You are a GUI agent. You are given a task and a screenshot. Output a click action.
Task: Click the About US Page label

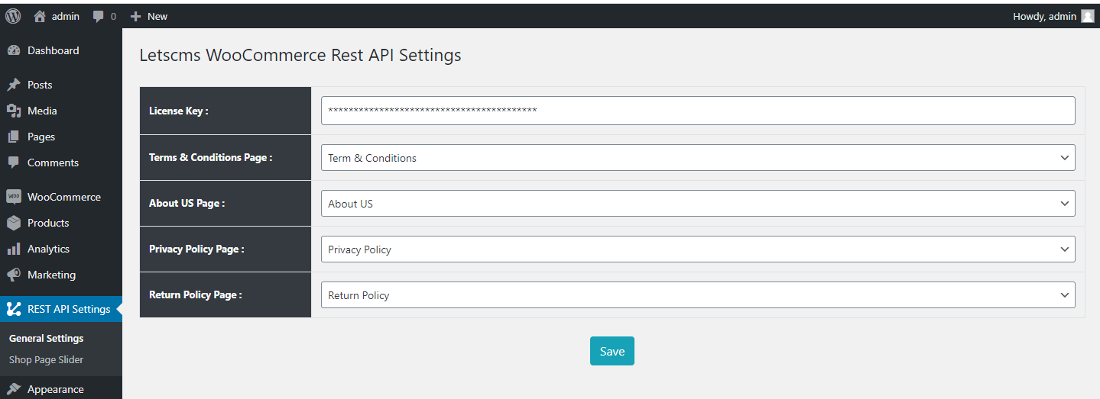(x=187, y=204)
